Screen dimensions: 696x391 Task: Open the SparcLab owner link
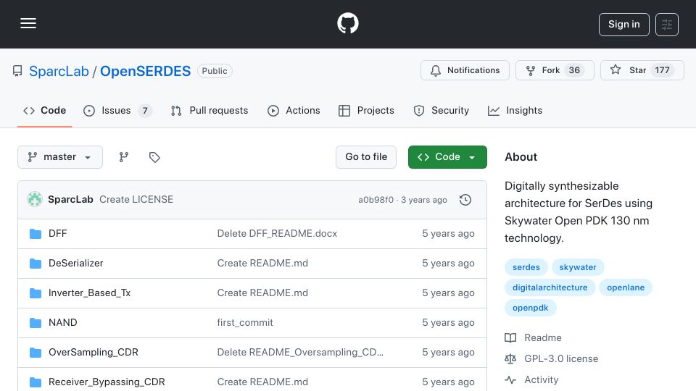pos(59,71)
